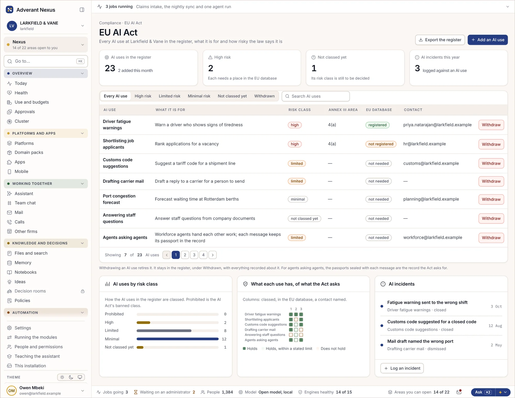The image size is (515, 398).
Task: Select the Limited risk tab
Action: tap(169, 96)
